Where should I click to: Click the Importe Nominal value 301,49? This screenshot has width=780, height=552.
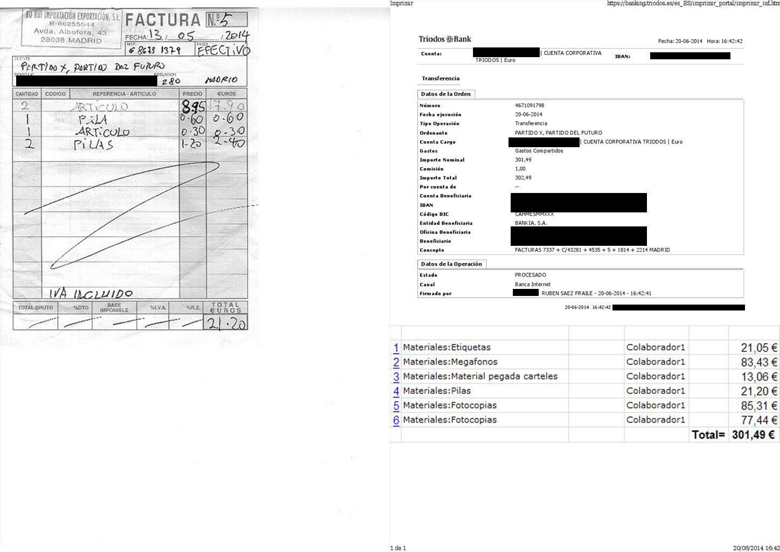523,160
